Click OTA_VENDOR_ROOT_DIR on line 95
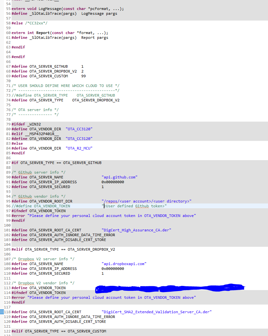The height and width of the screenshot is (336, 268). [51, 201]
